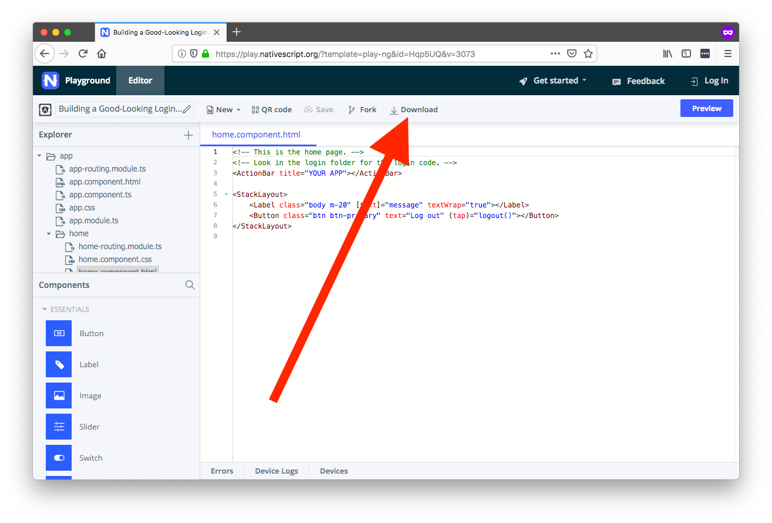The height and width of the screenshot is (523, 772).
Task: Edit project name with pencil icon
Action: coord(187,109)
